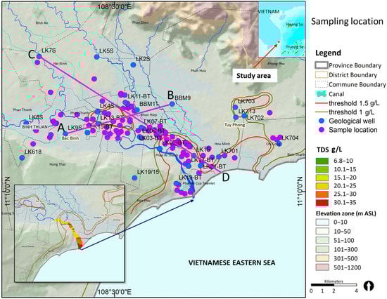Click the blue well marker at LK703
Screen dimensions: 387x299
coord(235,107)
